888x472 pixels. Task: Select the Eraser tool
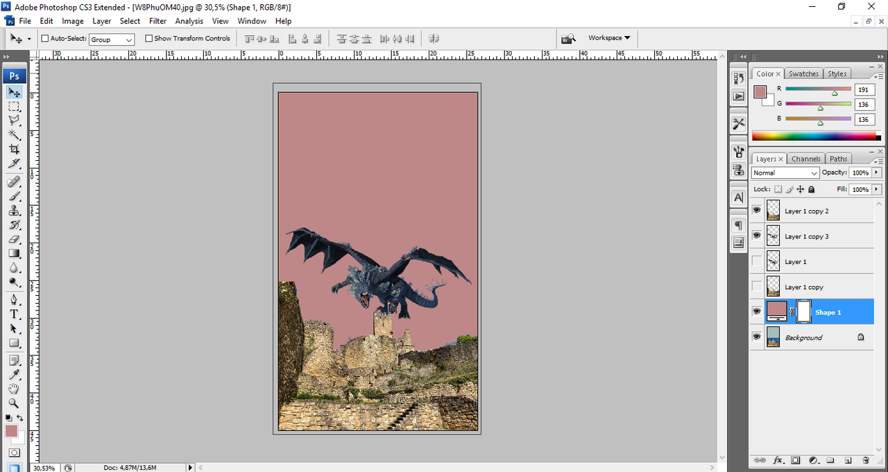14,239
